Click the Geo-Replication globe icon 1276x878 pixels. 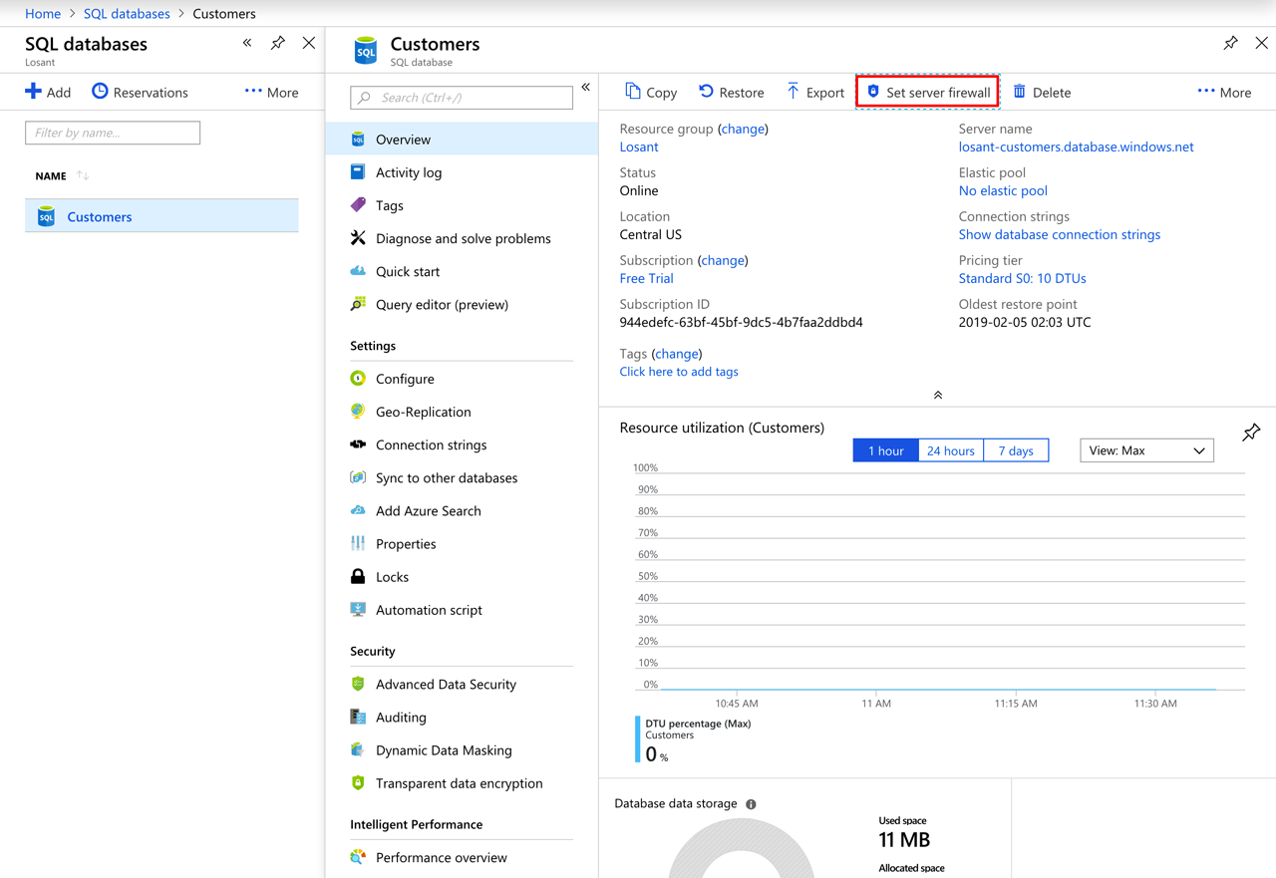[358, 411]
